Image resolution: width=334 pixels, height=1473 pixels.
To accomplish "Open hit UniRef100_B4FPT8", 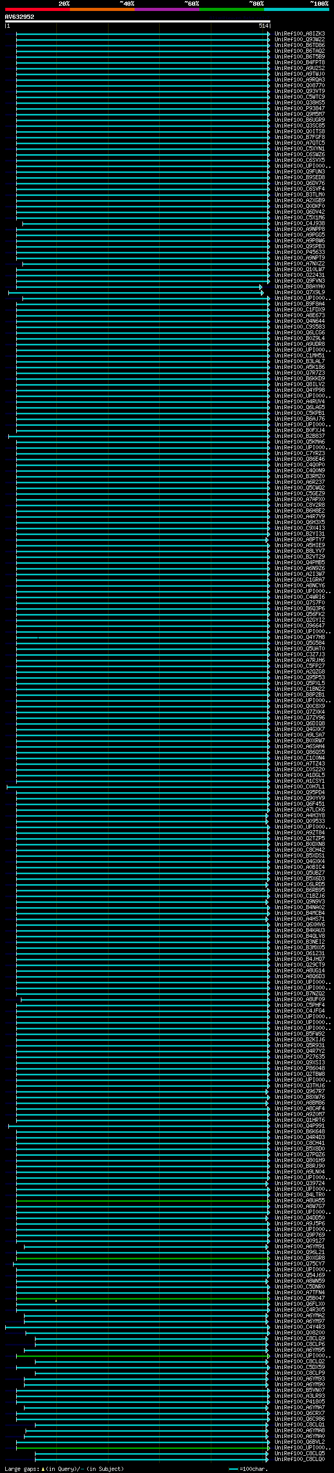I will click(300, 62).
